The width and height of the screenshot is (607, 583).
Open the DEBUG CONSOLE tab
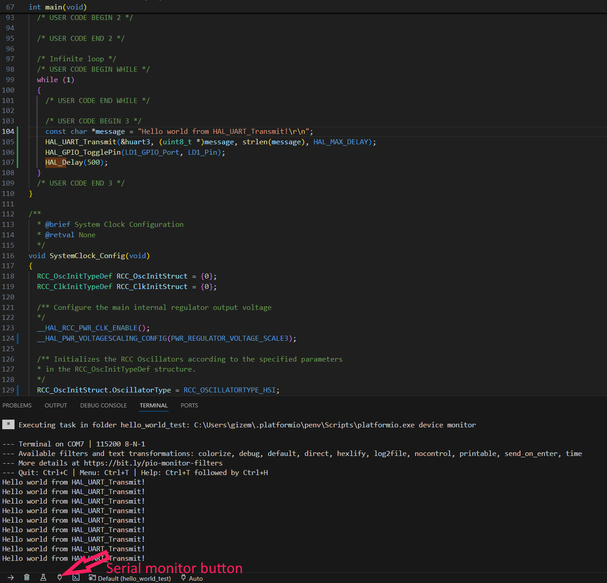[x=103, y=405]
